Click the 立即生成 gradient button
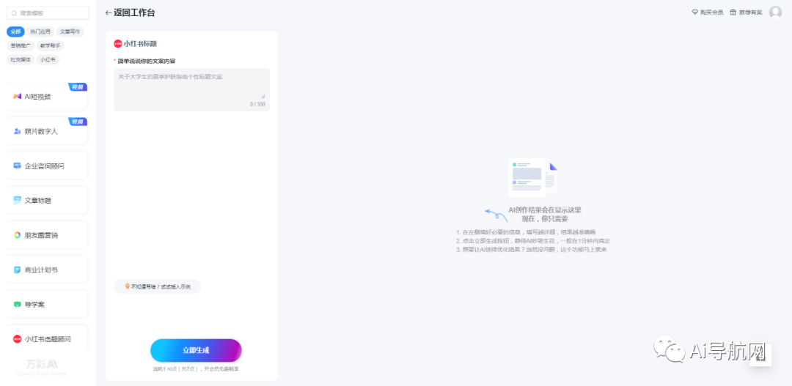792x386 pixels. coord(196,350)
